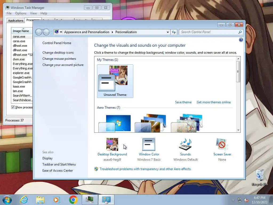
Task: Click the Task Manager title bar icon
Action: coord(7,8)
